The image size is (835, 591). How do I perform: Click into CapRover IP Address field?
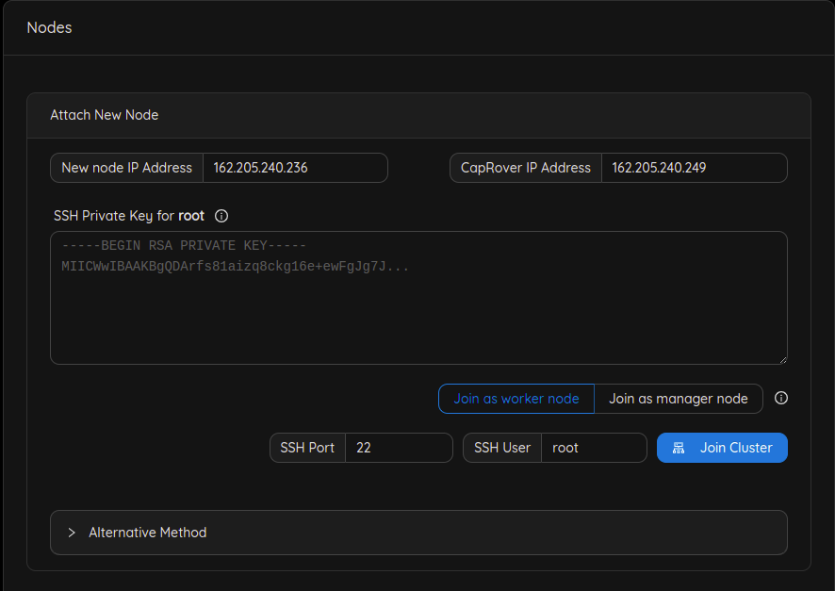(x=693, y=168)
